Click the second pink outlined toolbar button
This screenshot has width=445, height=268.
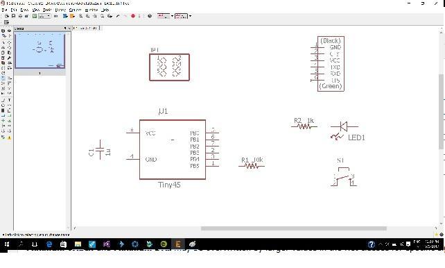point(182,16)
